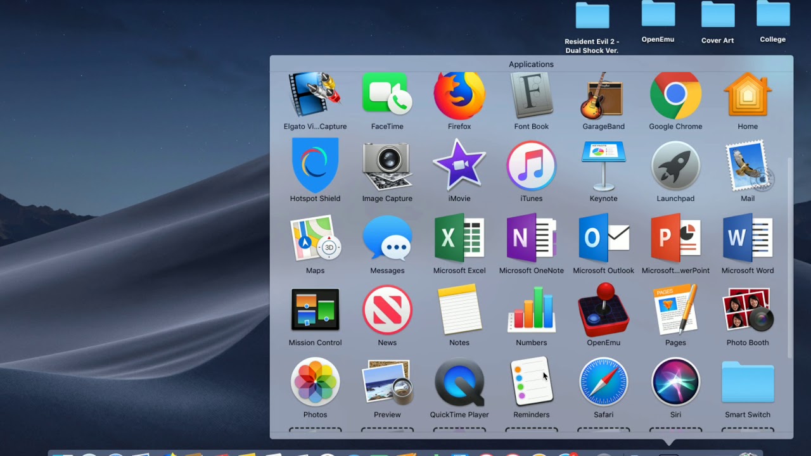The height and width of the screenshot is (456, 811).
Task: Open the Smart Switch folder
Action: (x=748, y=382)
